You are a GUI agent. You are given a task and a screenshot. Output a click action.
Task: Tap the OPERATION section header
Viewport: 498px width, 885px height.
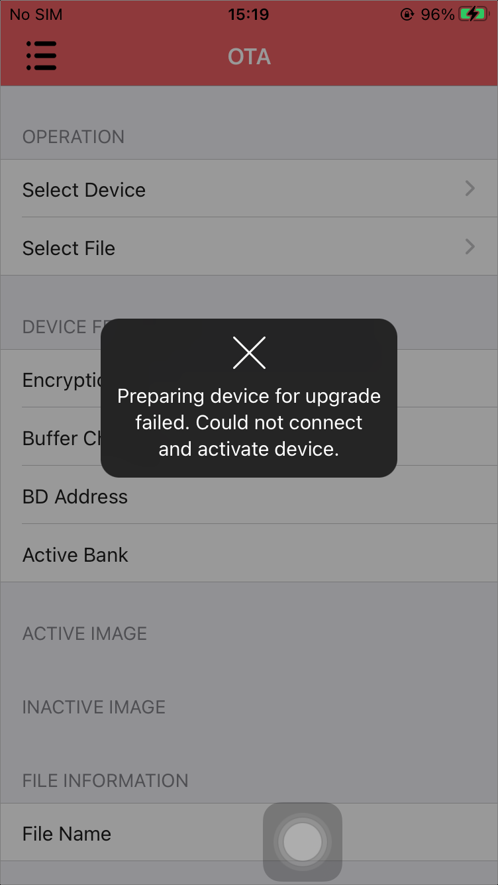(x=74, y=136)
